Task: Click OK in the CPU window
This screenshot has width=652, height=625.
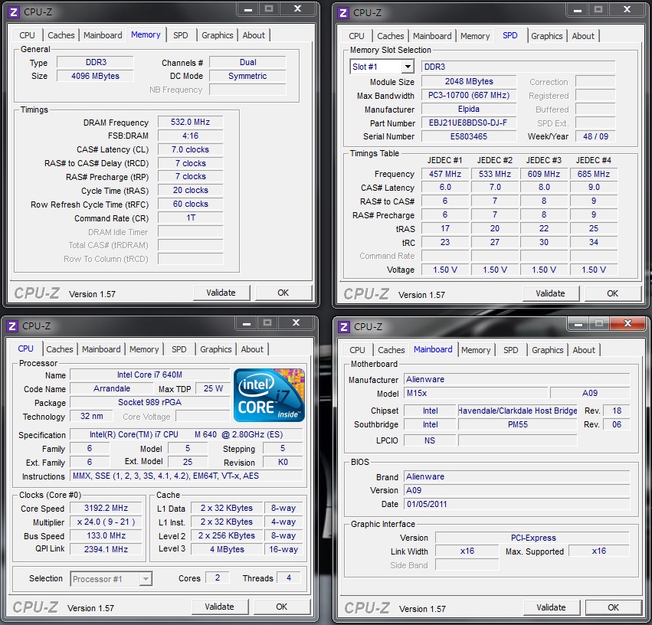Action: 281,607
